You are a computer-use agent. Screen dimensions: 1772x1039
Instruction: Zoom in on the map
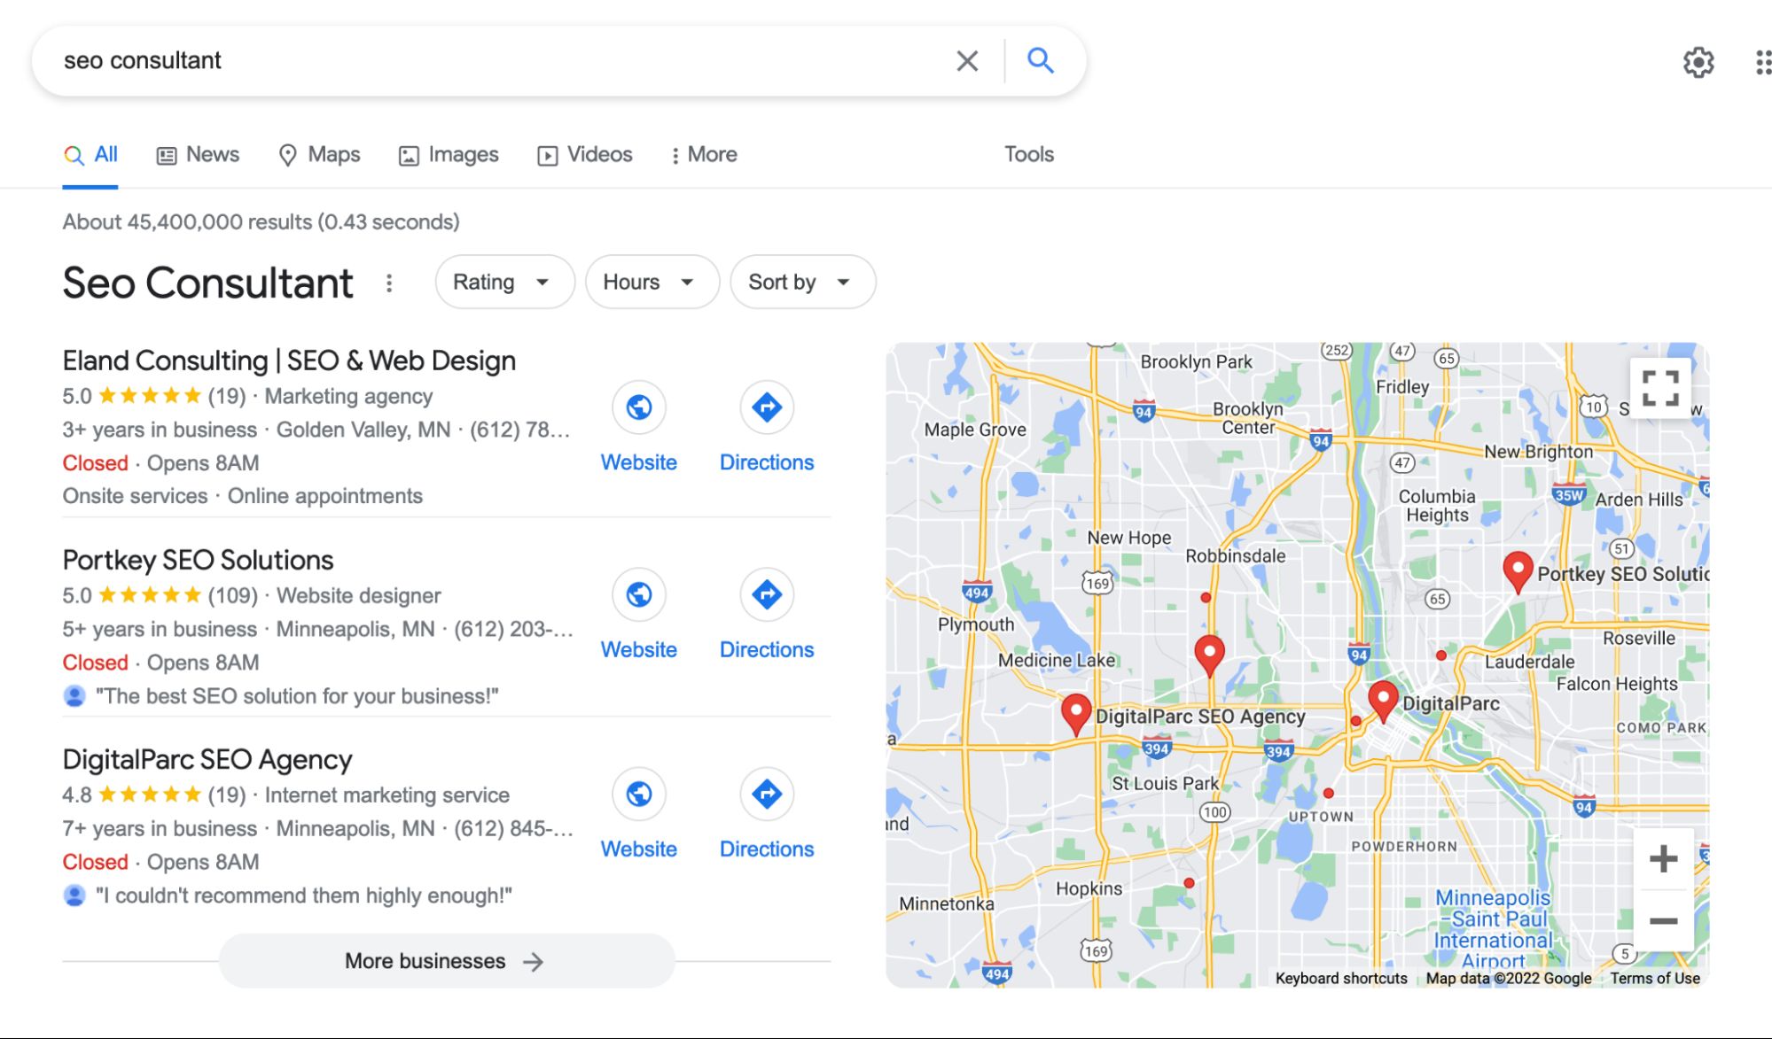click(x=1662, y=857)
